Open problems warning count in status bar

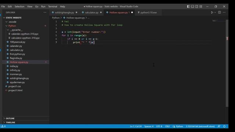click(x=3, y=126)
